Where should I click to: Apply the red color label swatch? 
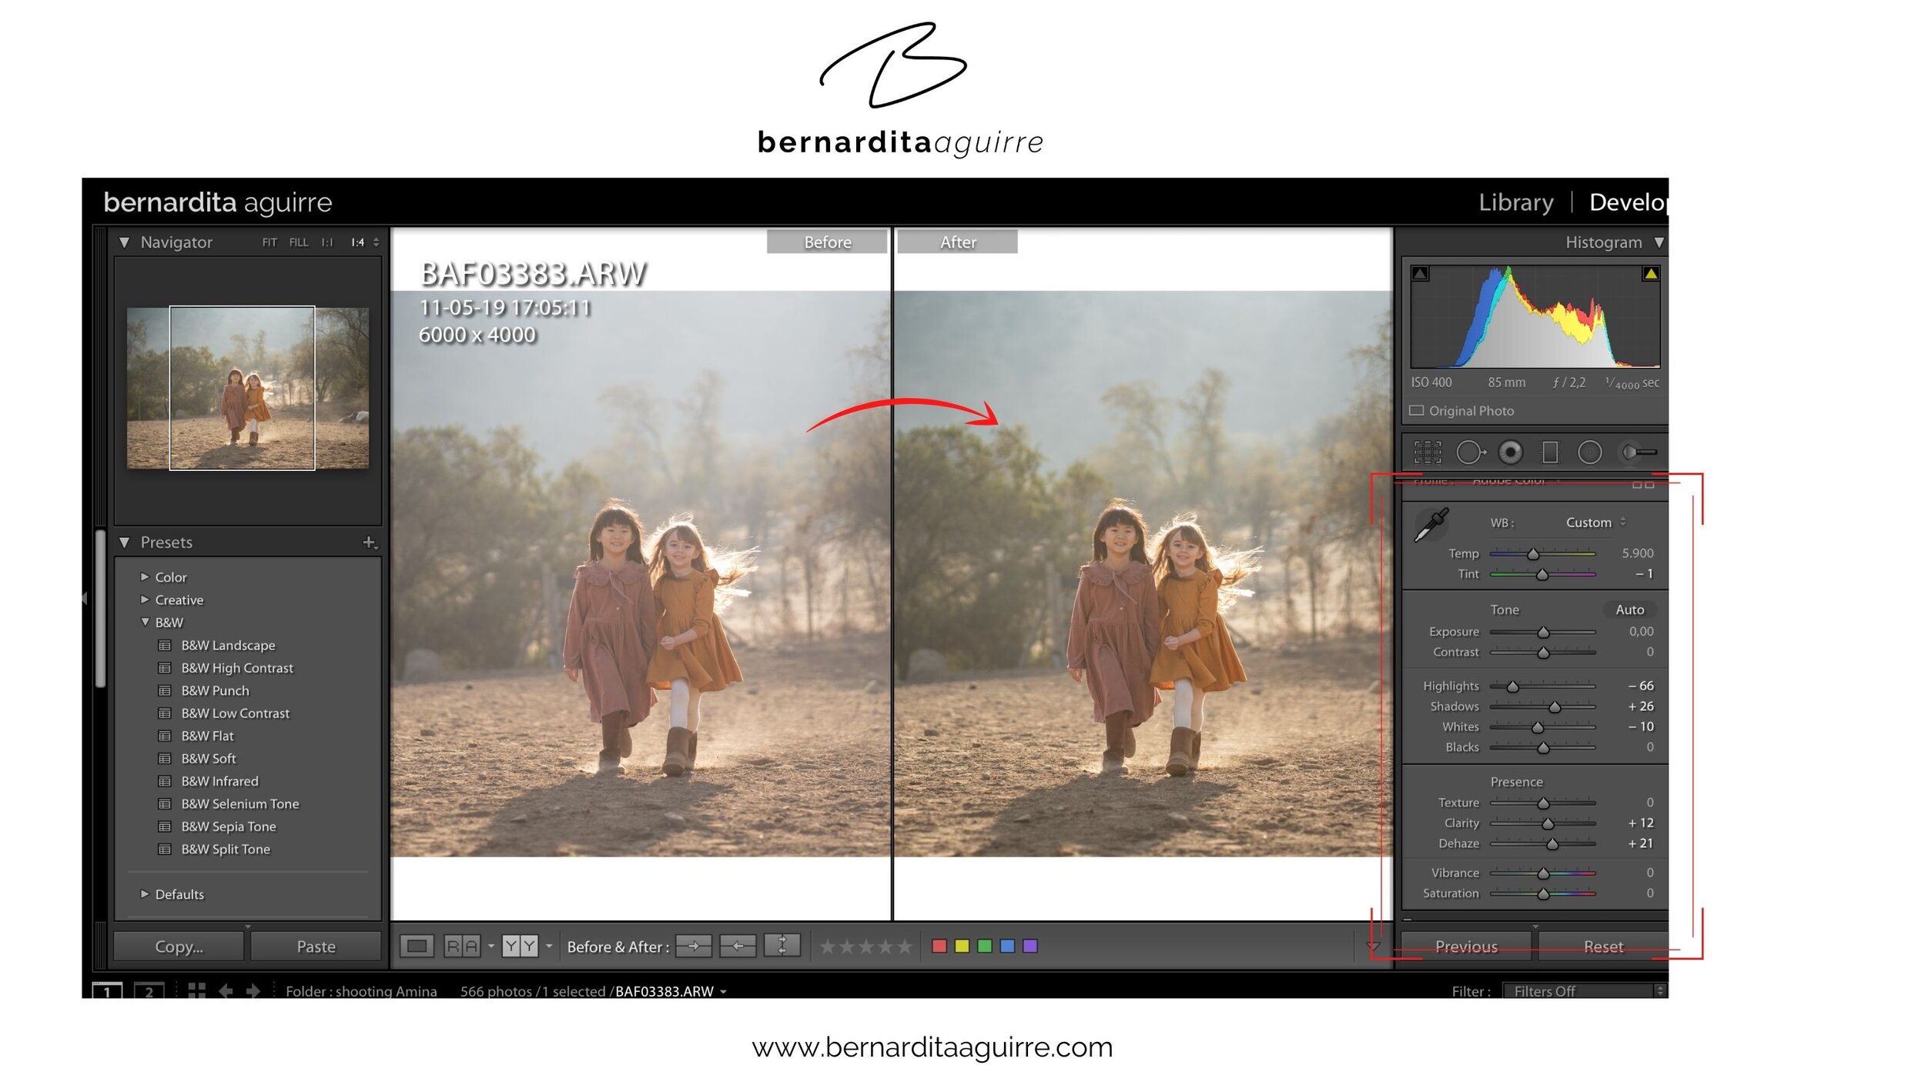tap(939, 946)
